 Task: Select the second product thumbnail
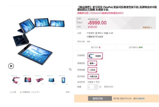pyautogui.click(x=28, y=80)
